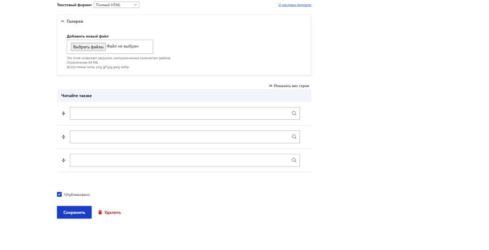The height and width of the screenshot is (250, 489).
Task: Focus the first Читайте также field
Action: pyautogui.click(x=185, y=114)
